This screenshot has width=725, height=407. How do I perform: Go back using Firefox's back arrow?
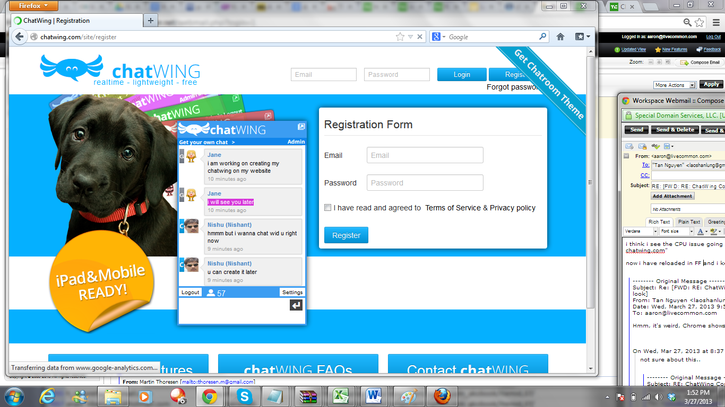(19, 37)
